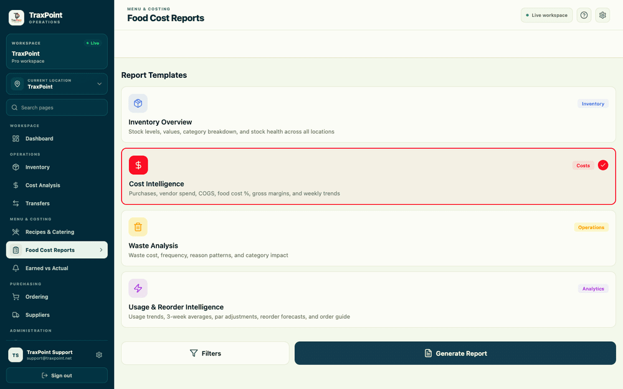The height and width of the screenshot is (389, 623).
Task: Click the Transfers arrows icon
Action: (x=16, y=204)
